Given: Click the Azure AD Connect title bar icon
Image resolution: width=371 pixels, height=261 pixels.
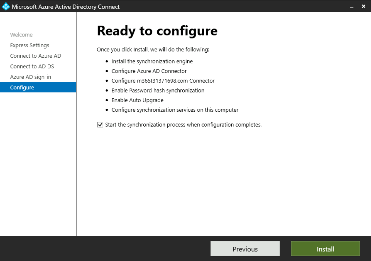Looking at the screenshot, I should point(6,6).
